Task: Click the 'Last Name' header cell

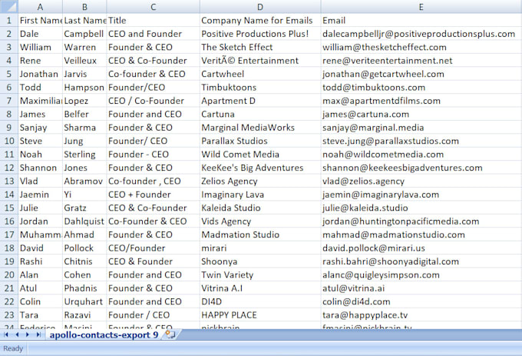Action: point(84,20)
